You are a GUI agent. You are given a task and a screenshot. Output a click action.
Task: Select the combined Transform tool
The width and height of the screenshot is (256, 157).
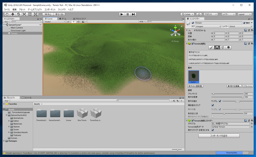coord(36,14)
